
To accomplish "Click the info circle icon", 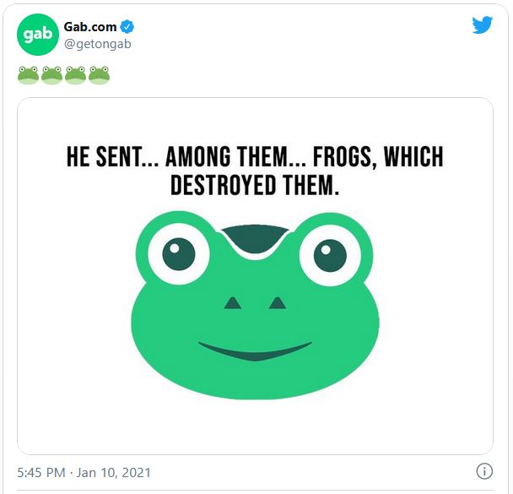I will [x=484, y=471].
